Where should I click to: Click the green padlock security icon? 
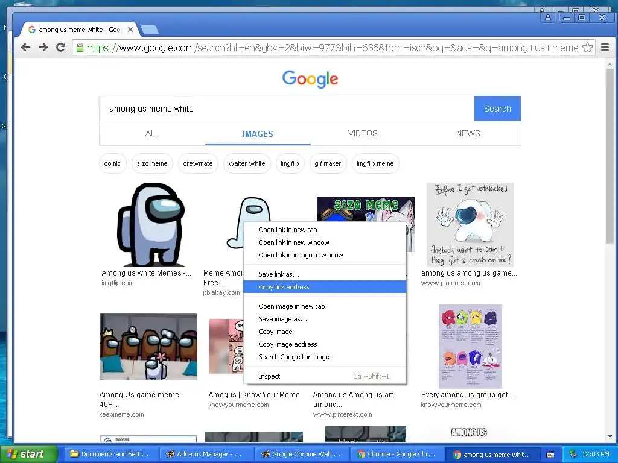80,48
